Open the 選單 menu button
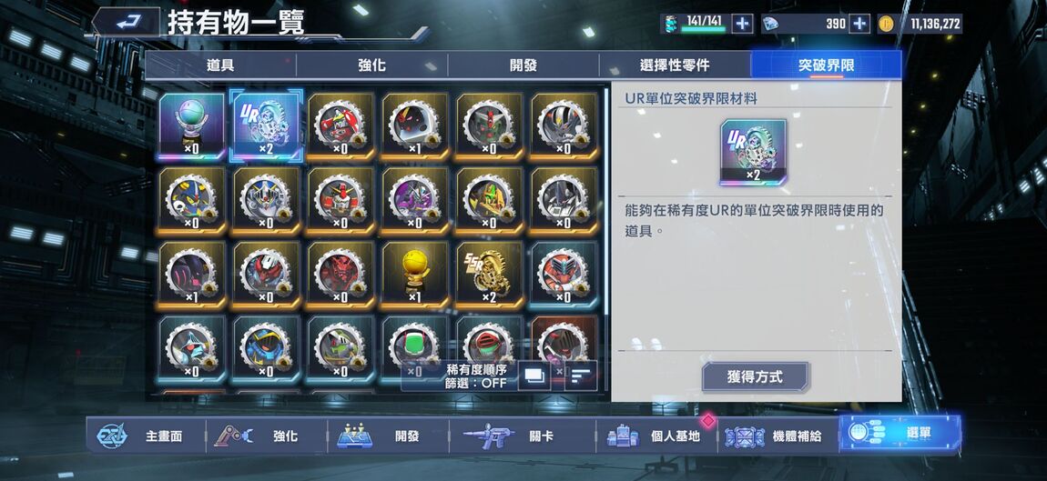Image resolution: width=1047 pixels, height=481 pixels. point(900,434)
